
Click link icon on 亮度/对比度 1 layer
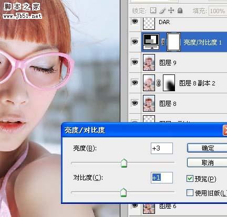(163, 42)
